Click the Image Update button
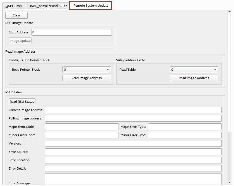 point(20,41)
